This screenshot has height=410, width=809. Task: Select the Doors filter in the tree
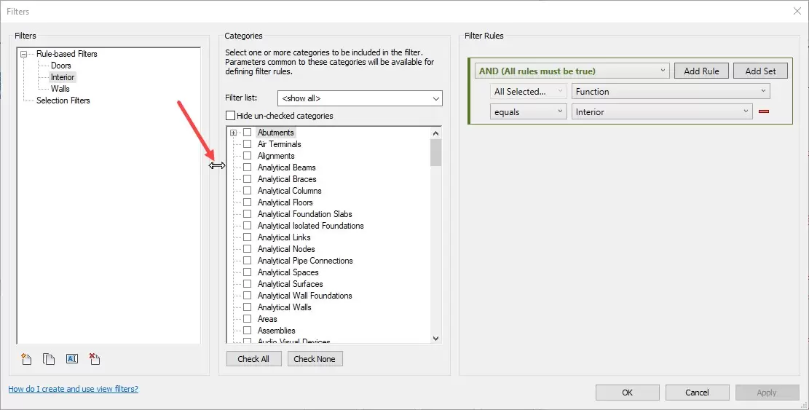61,66
